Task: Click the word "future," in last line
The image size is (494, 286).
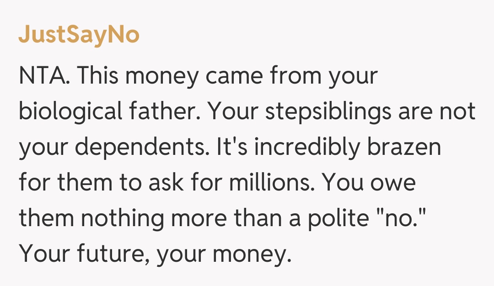Action: 114,254
